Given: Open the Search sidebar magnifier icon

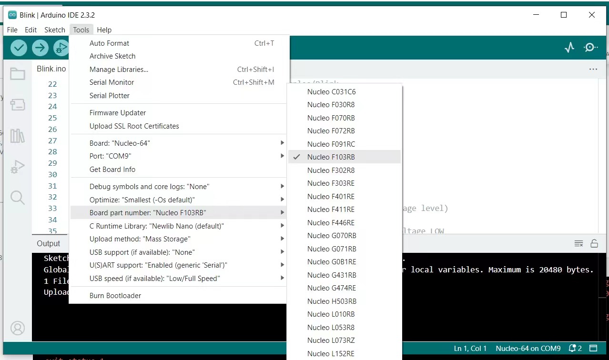Looking at the screenshot, I should click(x=18, y=197).
